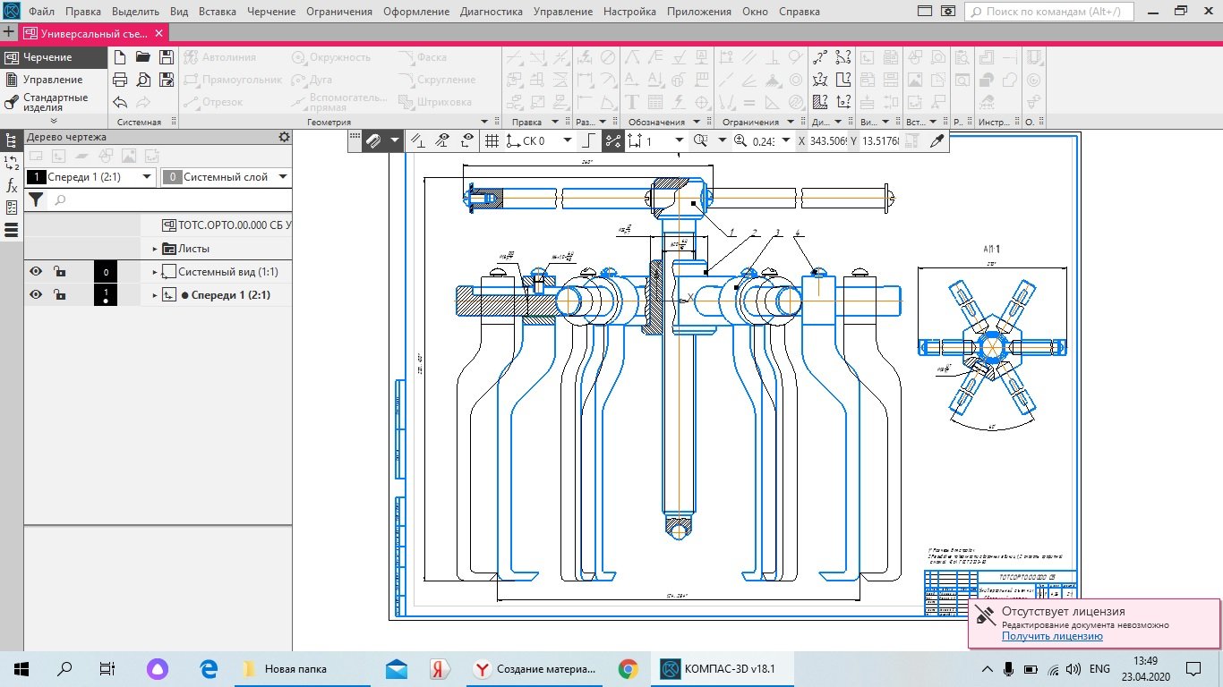Viewport: 1223px width, 687px height.
Task: Open the Диагностика menu
Action: [491, 12]
